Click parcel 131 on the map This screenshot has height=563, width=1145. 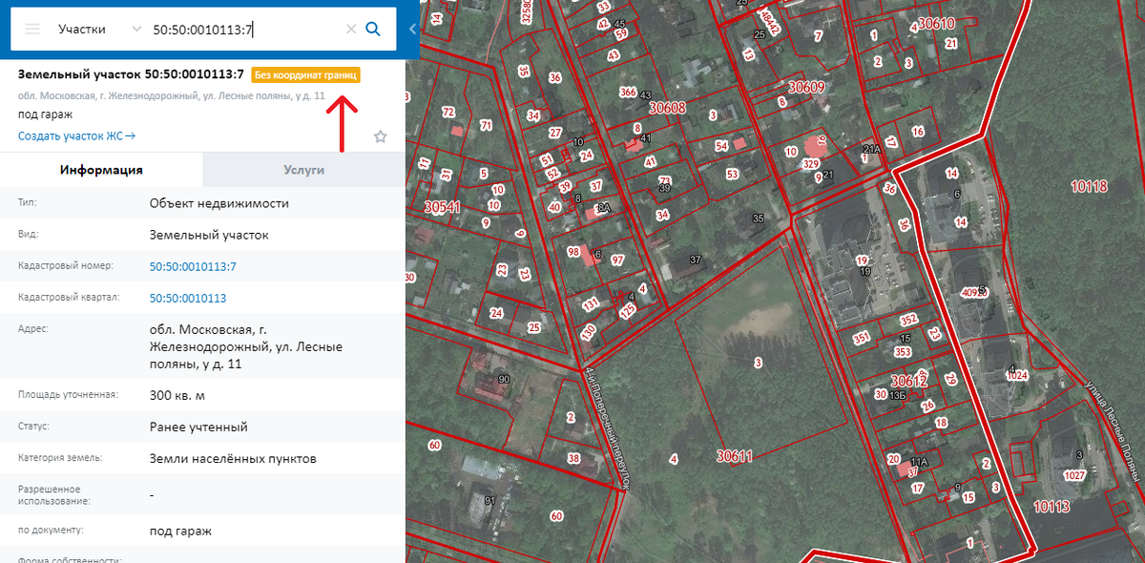[x=591, y=304]
